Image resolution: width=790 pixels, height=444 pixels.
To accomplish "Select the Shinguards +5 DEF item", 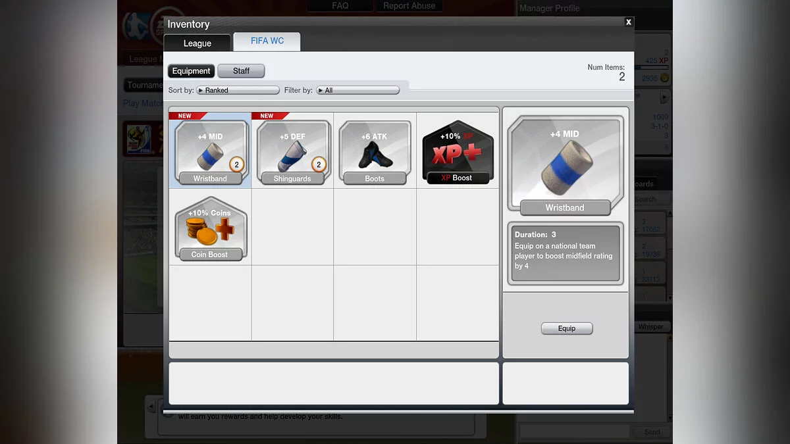I will coord(292,151).
